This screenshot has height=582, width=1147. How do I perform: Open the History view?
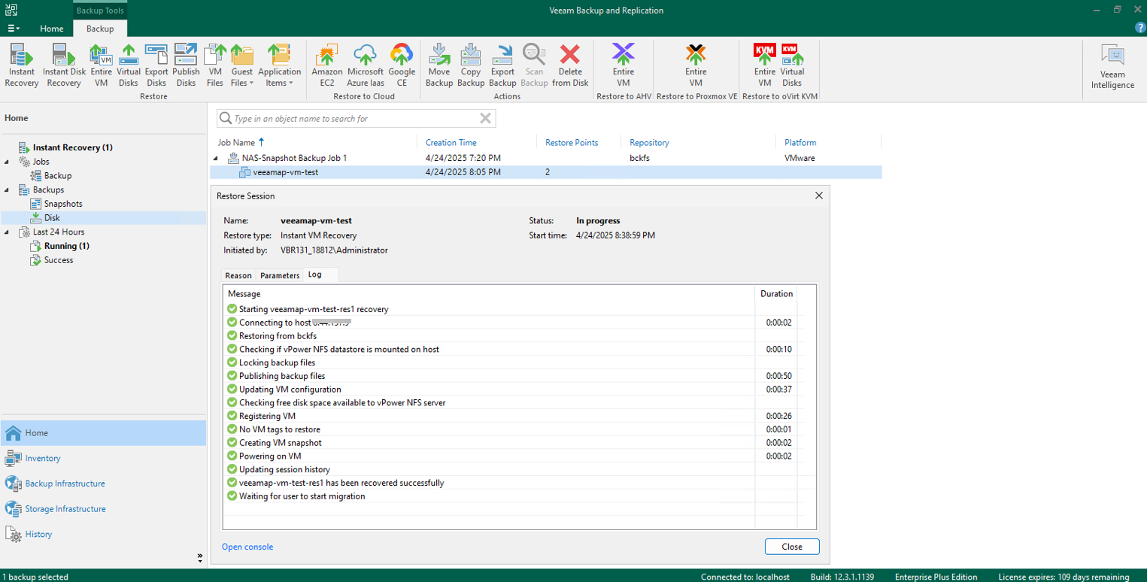click(103, 534)
